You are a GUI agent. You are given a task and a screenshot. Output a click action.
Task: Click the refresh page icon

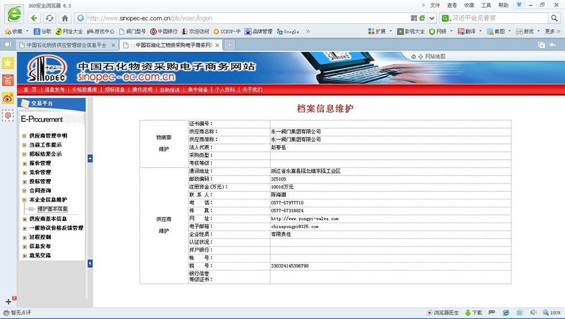tap(49, 18)
